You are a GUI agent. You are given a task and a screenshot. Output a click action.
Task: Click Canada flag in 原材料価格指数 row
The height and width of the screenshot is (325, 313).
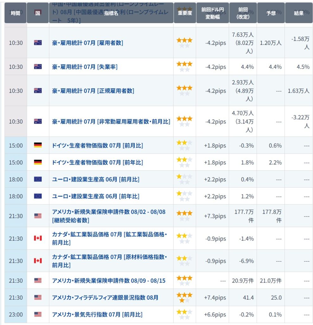tap(38, 261)
